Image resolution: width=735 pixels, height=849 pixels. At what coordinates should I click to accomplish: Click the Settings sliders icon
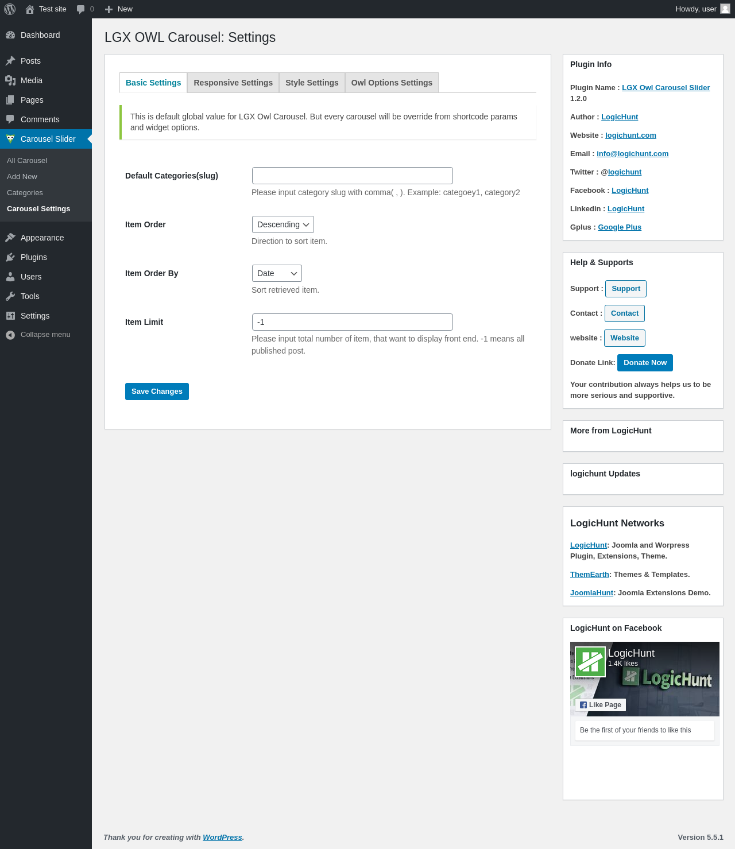[x=10, y=316]
